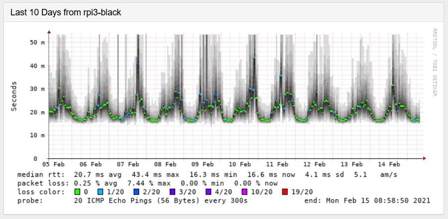Click the 'loss color:' label
The image size is (448, 219).
tap(41, 192)
